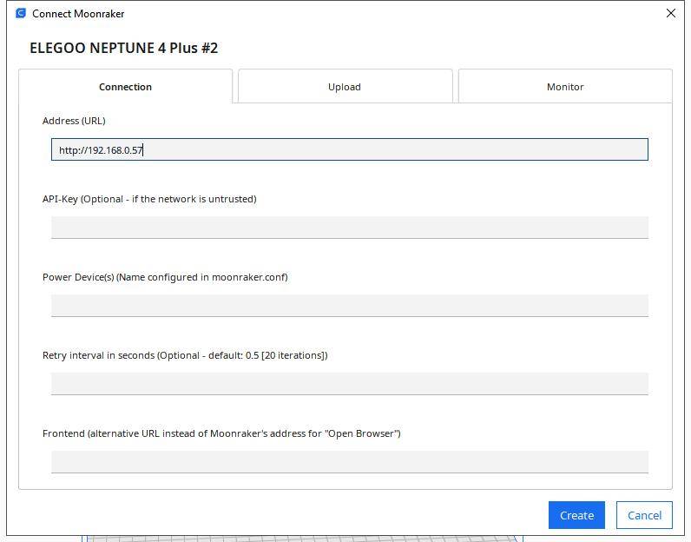The image size is (691, 542).
Task: Click the ELEGOO NEPTUNE 4 Plus #2 heading
Action: click(124, 48)
